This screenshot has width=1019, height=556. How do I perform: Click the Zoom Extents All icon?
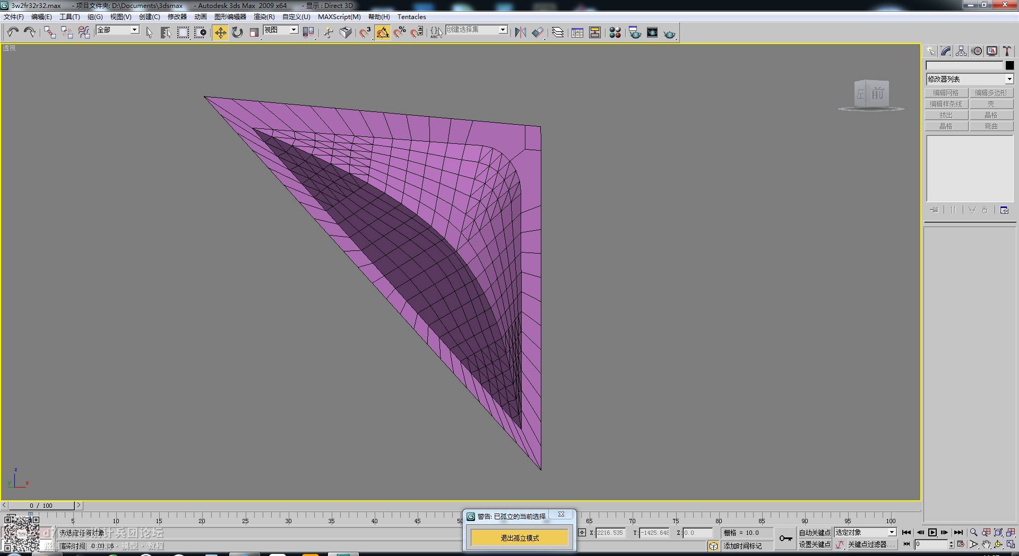tap(1011, 532)
